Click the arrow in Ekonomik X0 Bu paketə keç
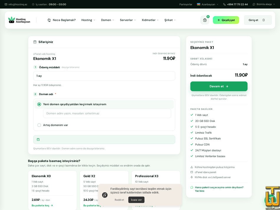 (52, 206)
